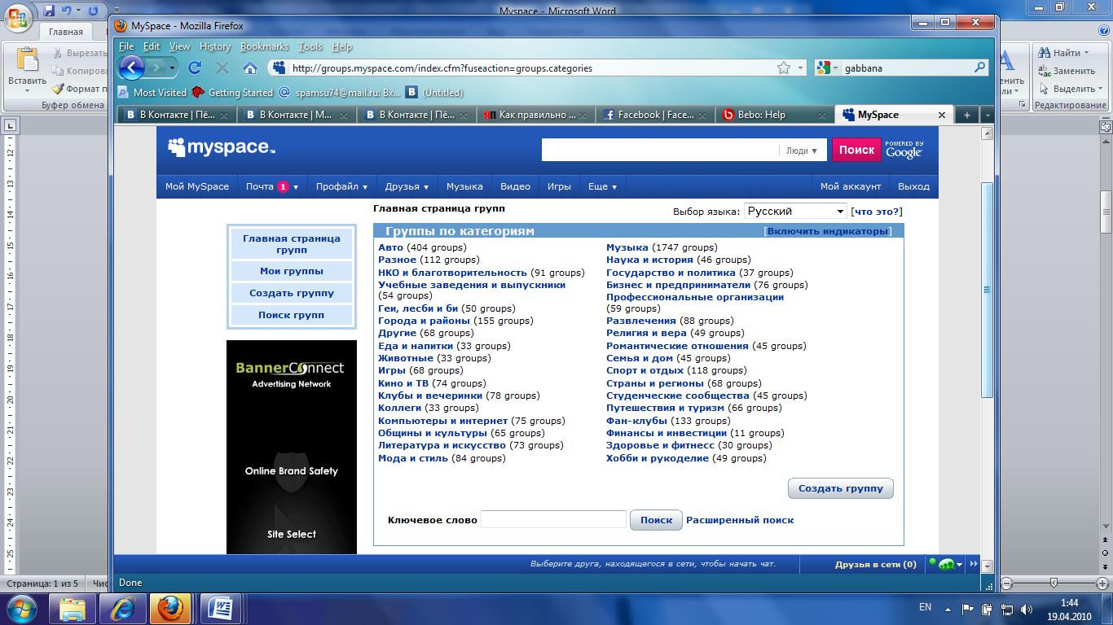Open the Люди search scope dropdown
The width and height of the screenshot is (1113, 625).
pyautogui.click(x=802, y=151)
